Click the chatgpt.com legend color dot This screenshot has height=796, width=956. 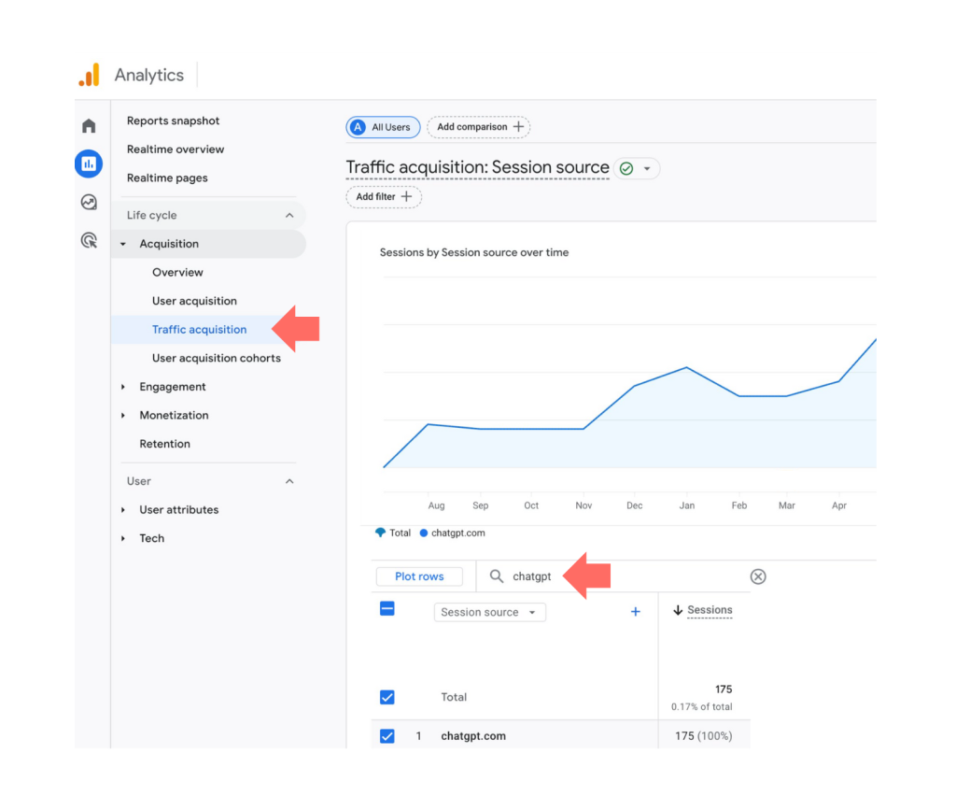tap(424, 533)
